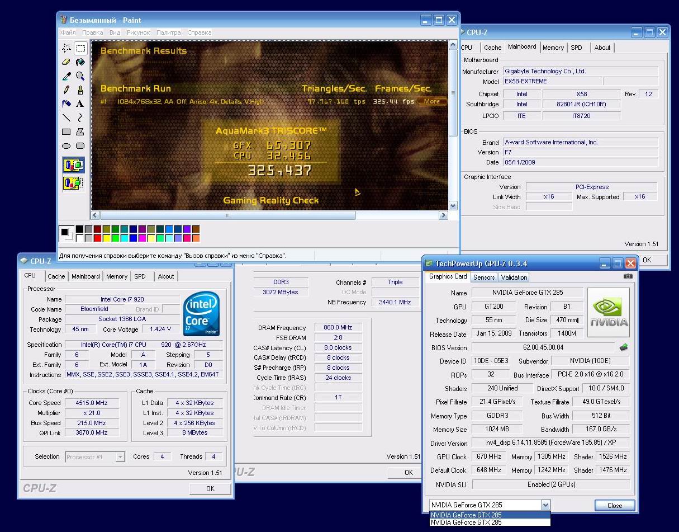Viewport: 679px width, 532px height.
Task: Choose the straight Line tool
Action: pos(67,118)
